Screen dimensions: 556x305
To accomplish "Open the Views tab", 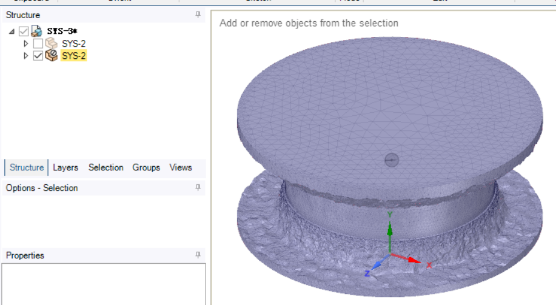I will [x=180, y=167].
